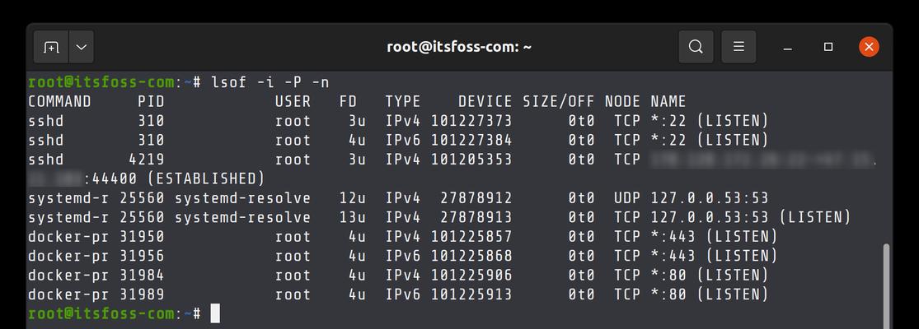
Task: Click the DEVICE column header
Action: [x=485, y=102]
